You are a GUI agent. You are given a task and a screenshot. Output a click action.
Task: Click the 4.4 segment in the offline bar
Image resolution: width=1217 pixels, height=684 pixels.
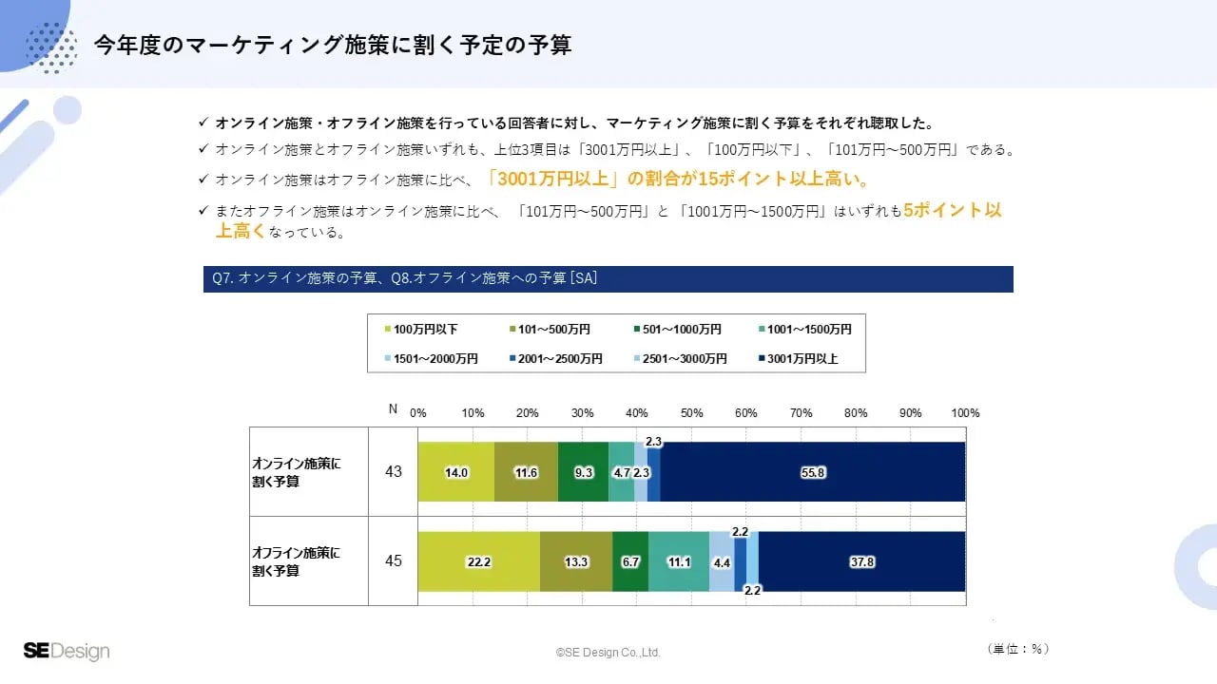pyautogui.click(x=723, y=561)
